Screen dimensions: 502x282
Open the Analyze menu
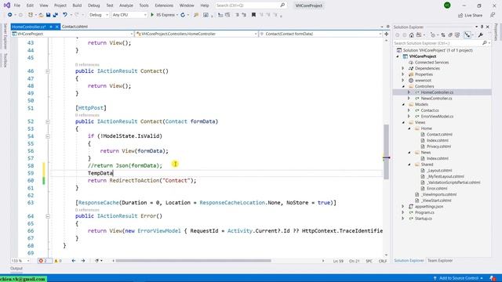[x=125, y=5]
